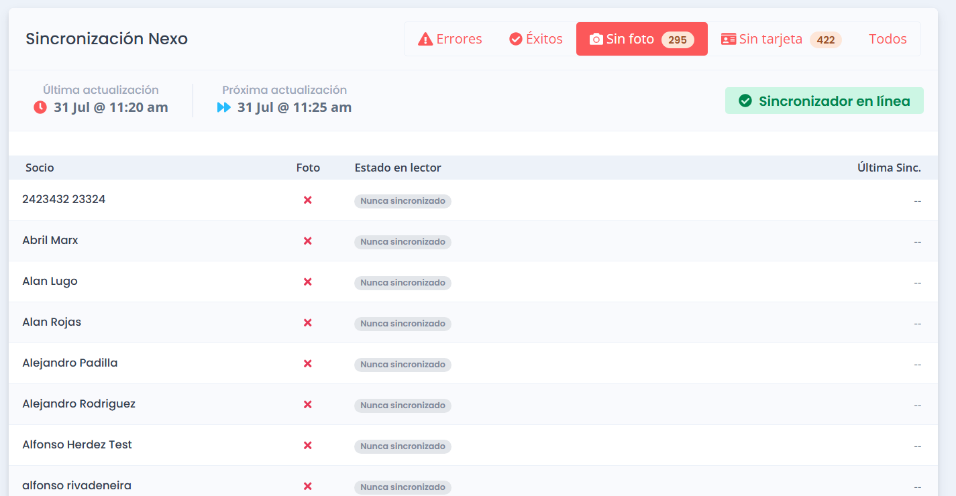Select member Alan Rojas
This screenshot has width=956, height=496.
[x=52, y=322]
